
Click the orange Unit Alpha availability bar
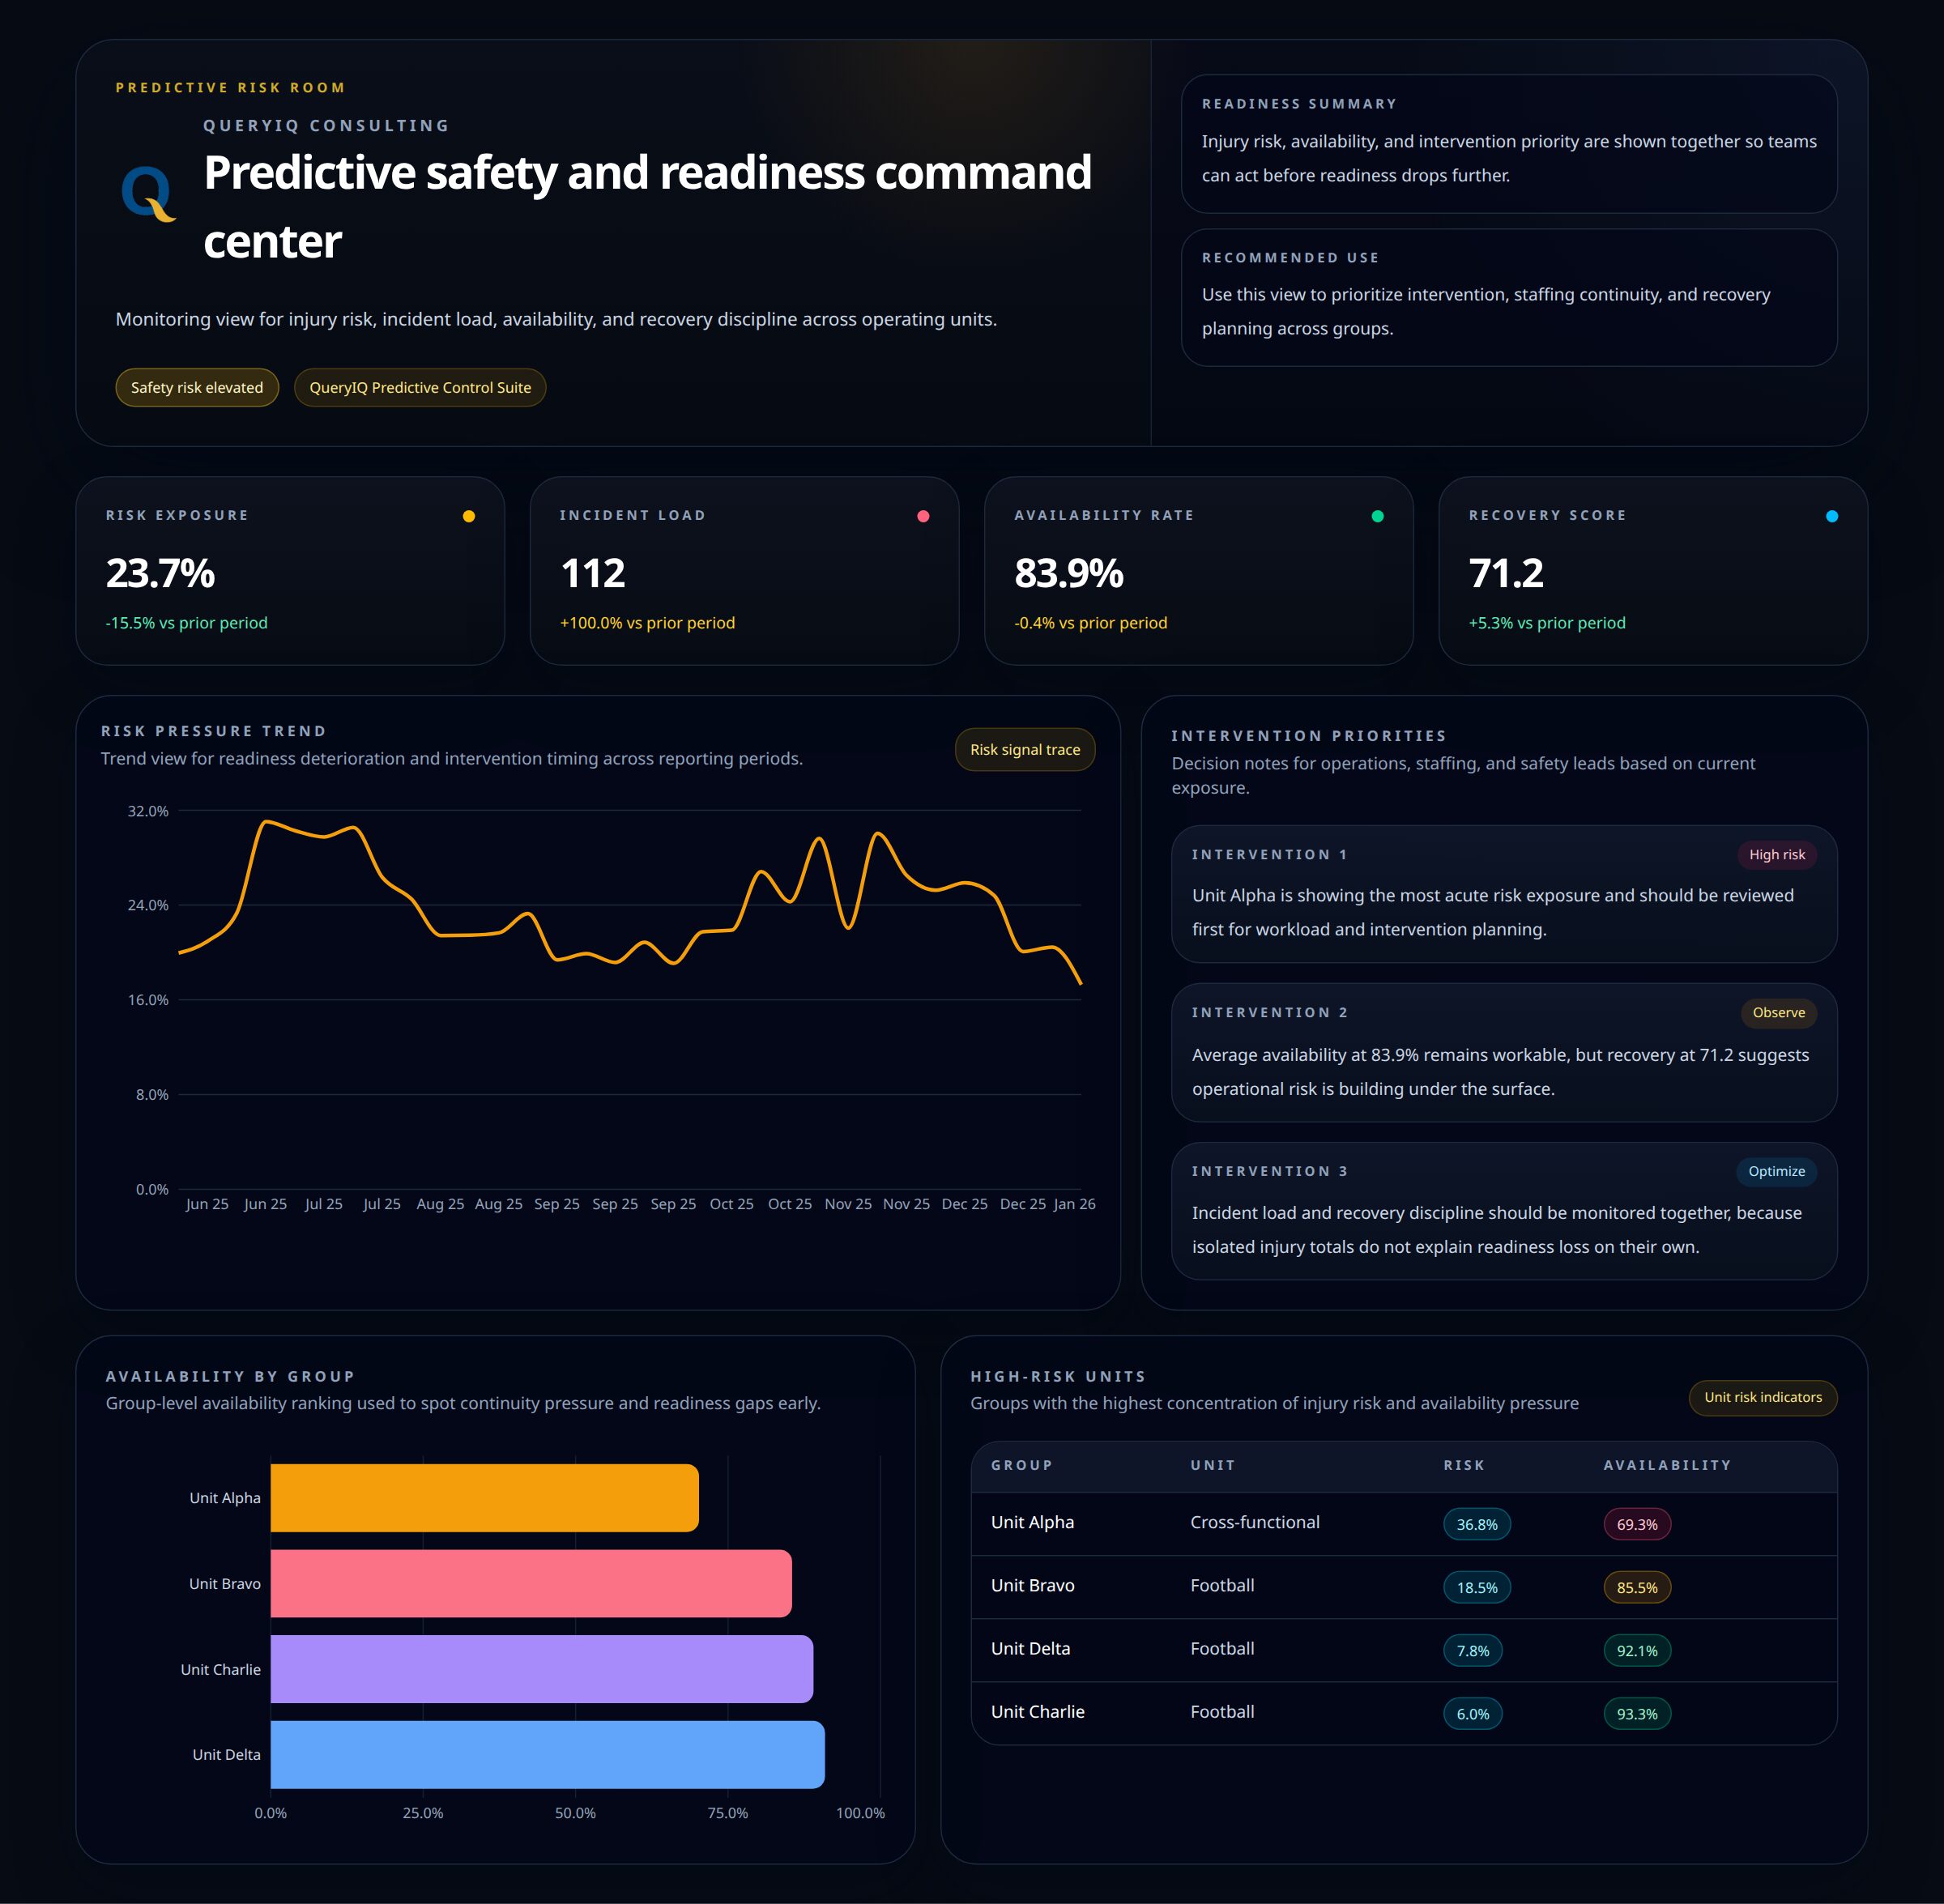(x=484, y=1498)
